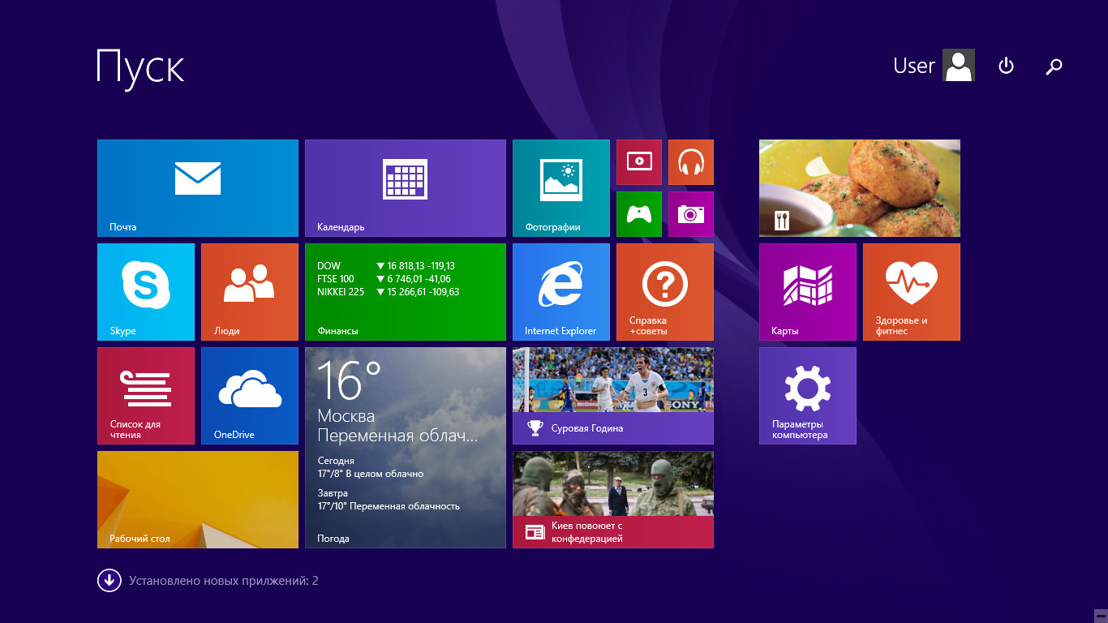Screen dimensions: 1108x623
Task: Open the Music headphones tile
Action: (x=691, y=162)
